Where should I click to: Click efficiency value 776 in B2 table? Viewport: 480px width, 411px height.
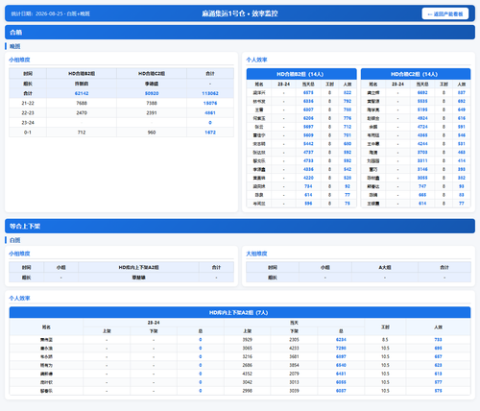[348, 118]
